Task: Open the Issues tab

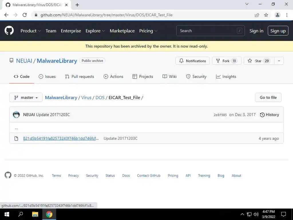Action: tap(47, 76)
